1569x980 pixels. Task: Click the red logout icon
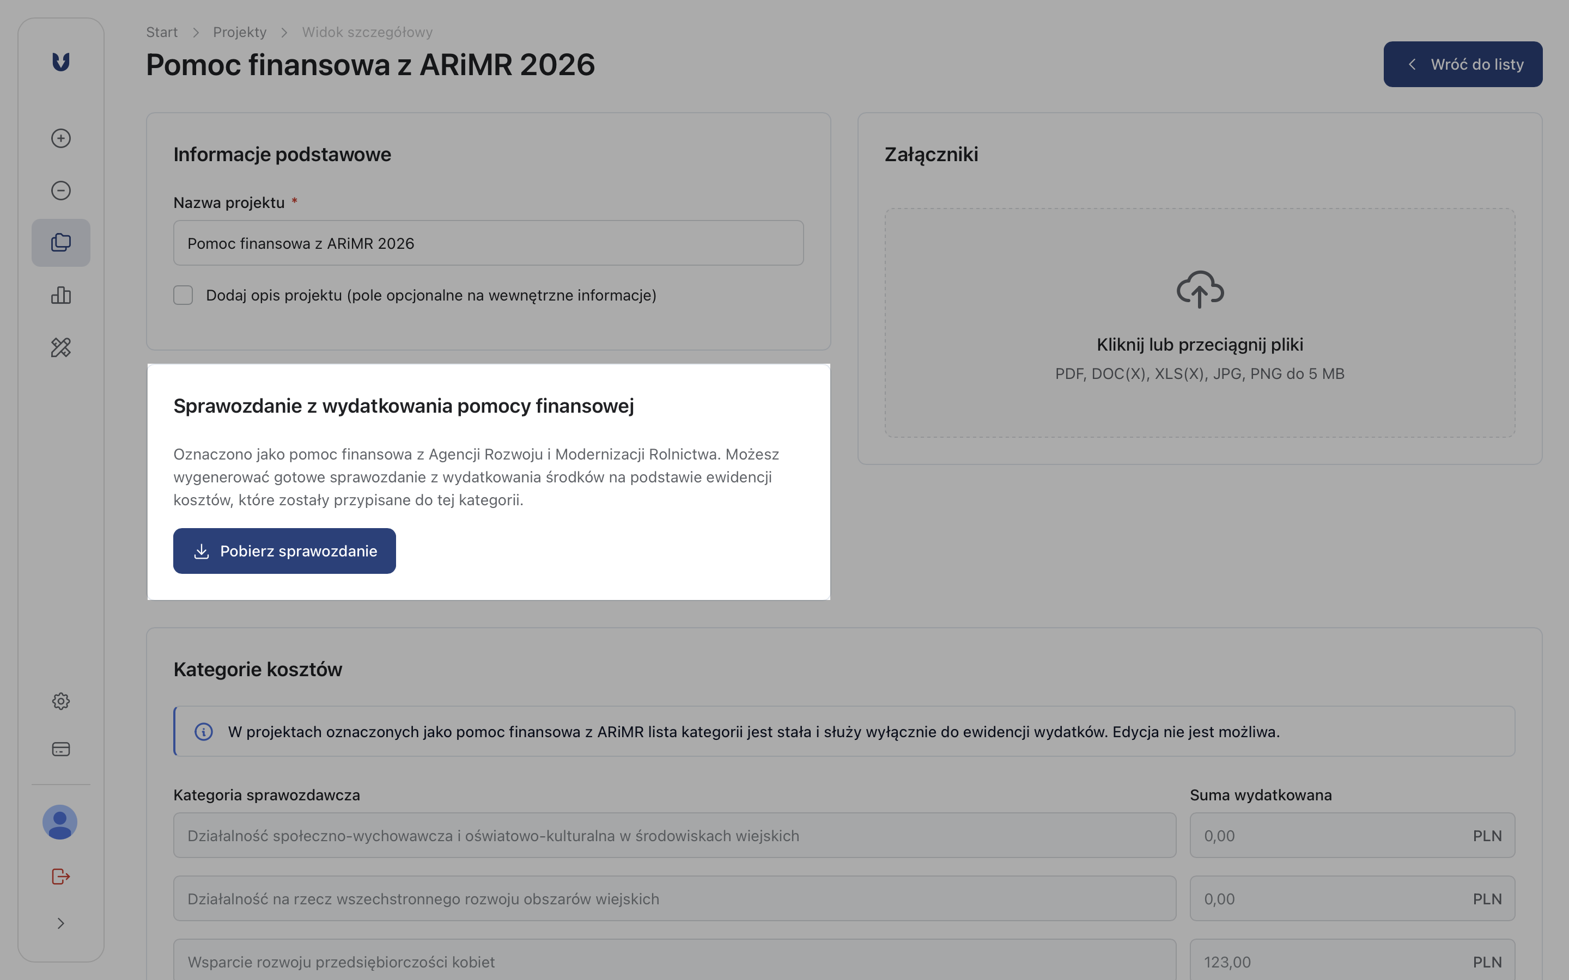[x=61, y=877]
